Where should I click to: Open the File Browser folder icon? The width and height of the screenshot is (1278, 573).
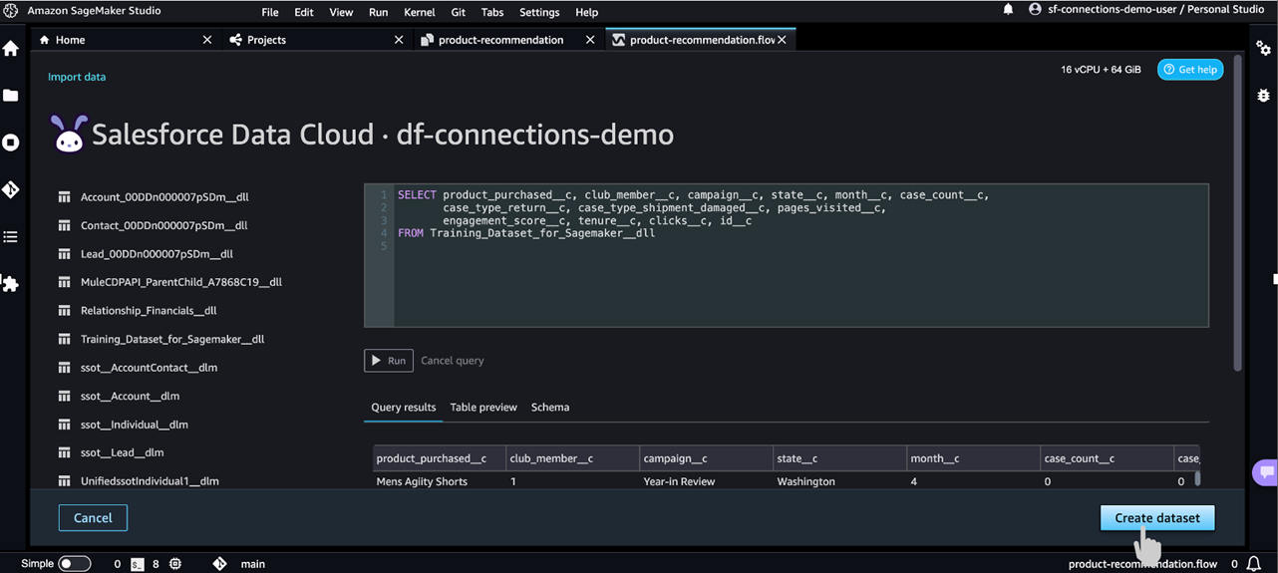[11, 96]
